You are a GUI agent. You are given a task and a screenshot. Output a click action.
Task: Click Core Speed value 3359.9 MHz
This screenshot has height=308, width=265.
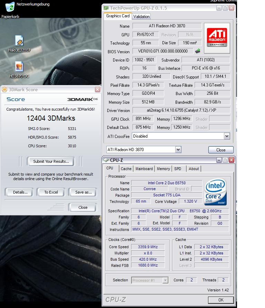pyautogui.click(x=148, y=247)
